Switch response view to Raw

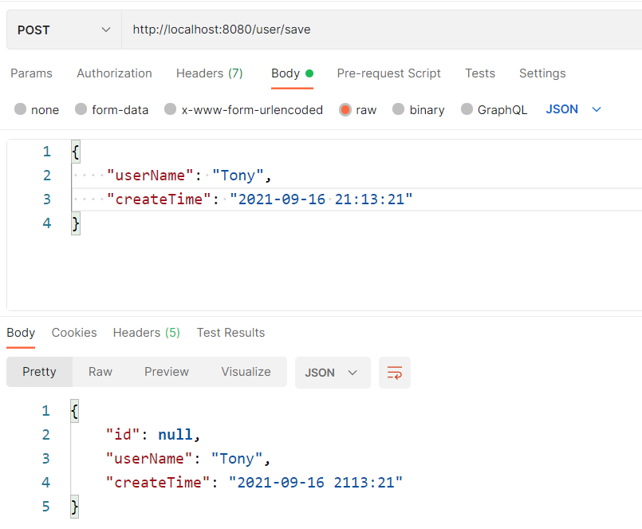coord(100,372)
